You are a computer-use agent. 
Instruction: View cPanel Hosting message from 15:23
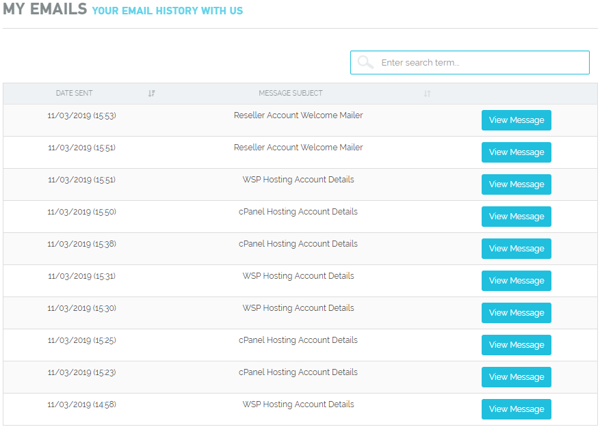517,377
